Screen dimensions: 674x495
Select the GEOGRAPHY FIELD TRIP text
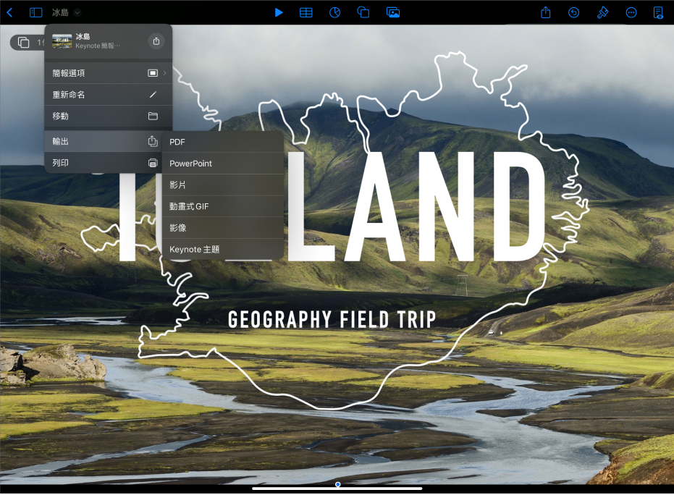(x=332, y=320)
